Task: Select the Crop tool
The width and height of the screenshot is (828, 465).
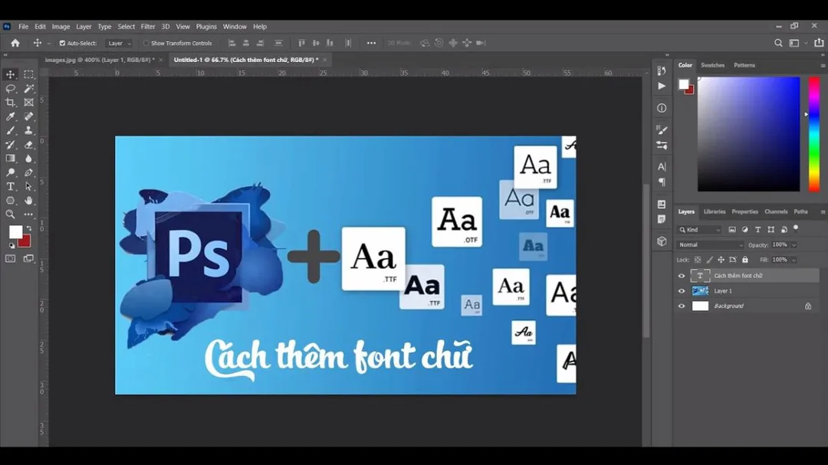Action: coord(10,102)
